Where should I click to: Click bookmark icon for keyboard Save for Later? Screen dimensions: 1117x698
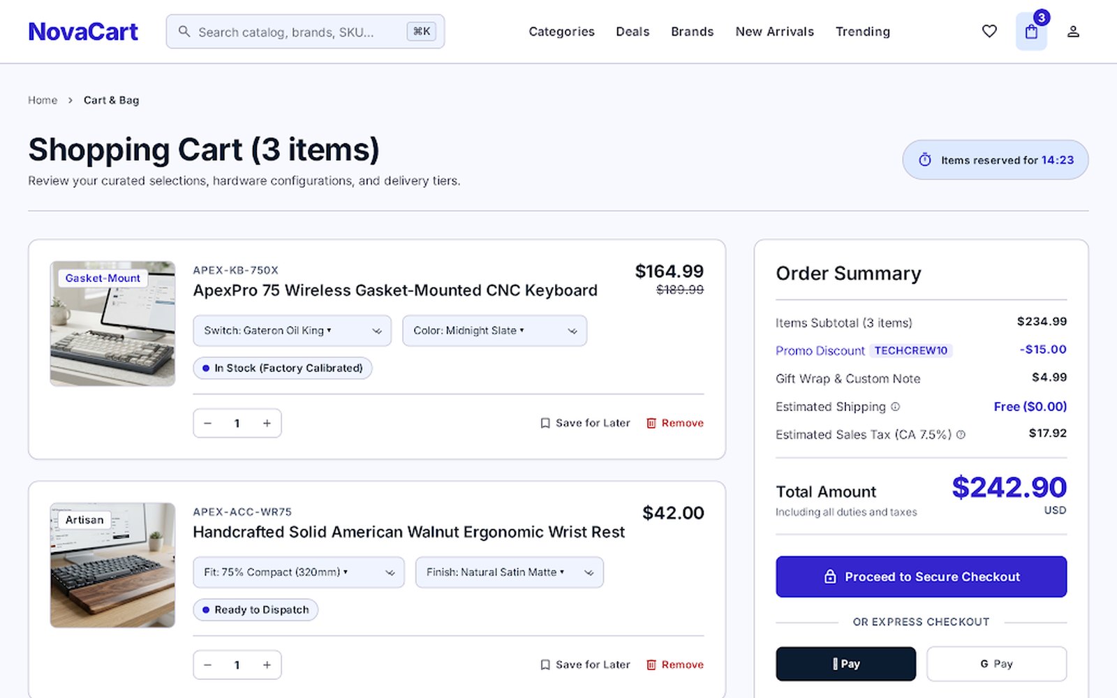click(545, 423)
